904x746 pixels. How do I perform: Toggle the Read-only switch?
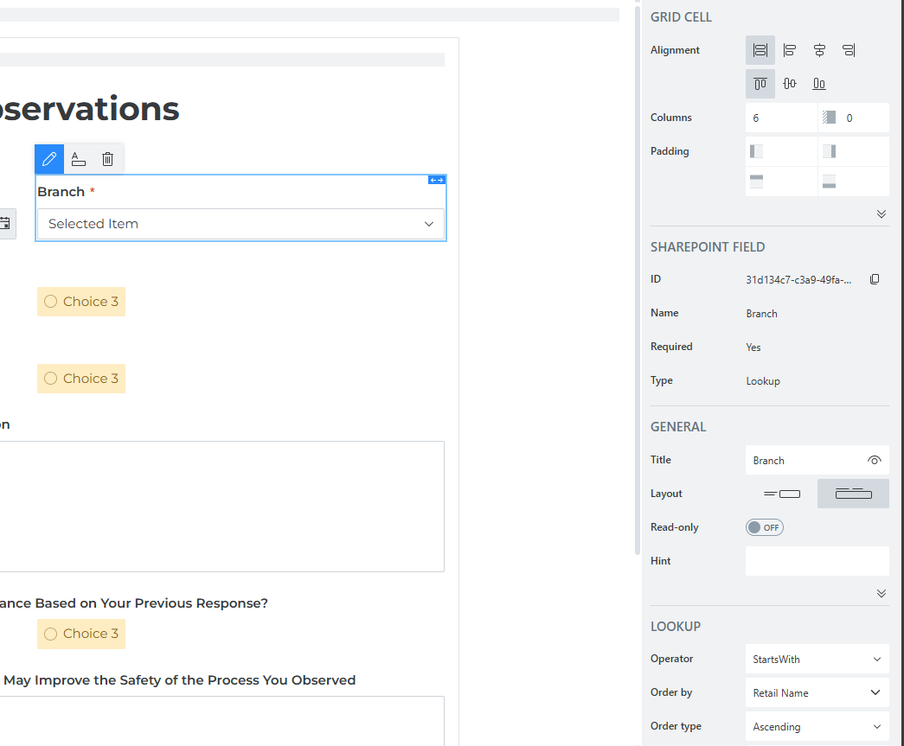click(x=765, y=527)
